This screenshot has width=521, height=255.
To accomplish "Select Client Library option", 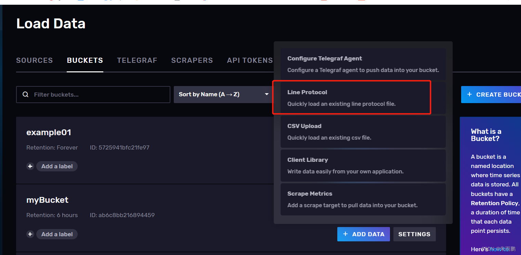I will click(x=363, y=165).
